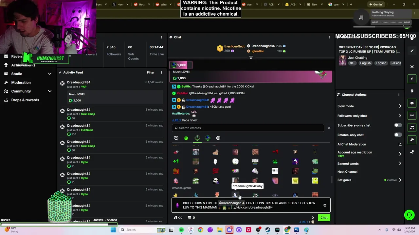This screenshot has height=235, width=419.
Task: Toggle Subscribers-only chat
Action: point(397,125)
